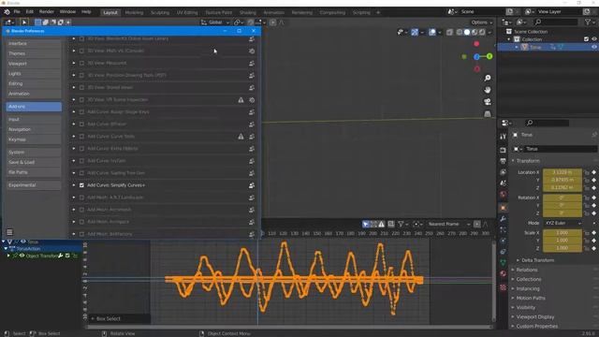Open Render properties tab icon

(x=503, y=150)
